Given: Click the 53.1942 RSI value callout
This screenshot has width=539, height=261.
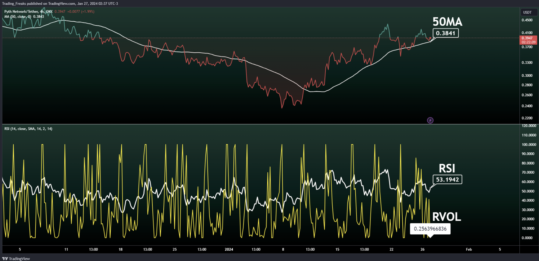Looking at the screenshot, I should click(x=447, y=179).
